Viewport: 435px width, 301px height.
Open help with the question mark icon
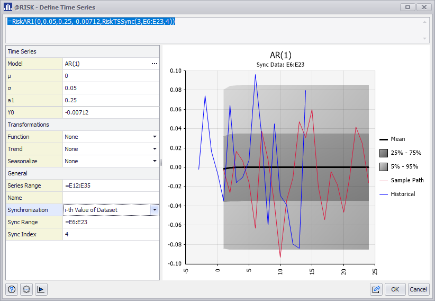pos(12,289)
